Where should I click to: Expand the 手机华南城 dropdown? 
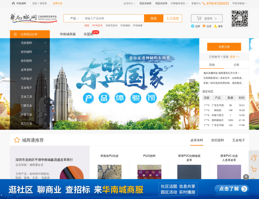tap(239, 3)
